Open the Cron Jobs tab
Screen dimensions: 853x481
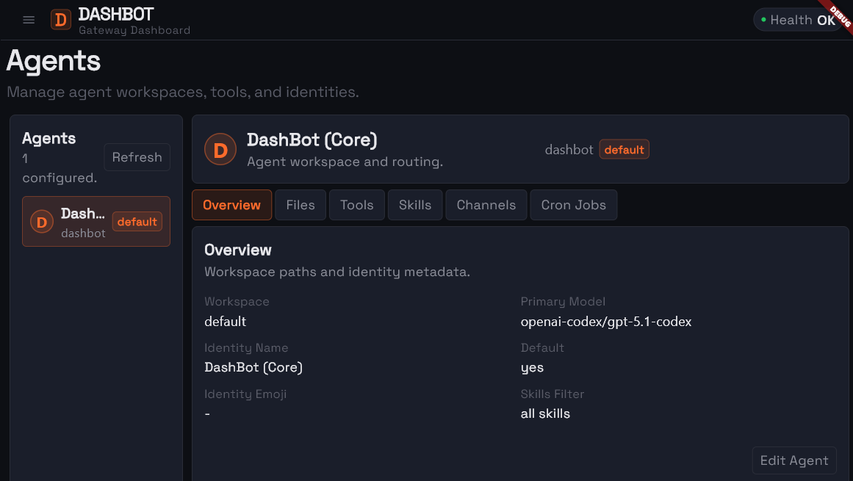pyautogui.click(x=573, y=205)
